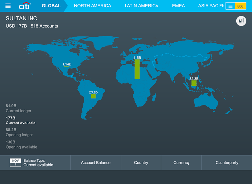Select the 4.14B North America marker
The width and height of the screenshot is (252, 184).
(x=67, y=65)
